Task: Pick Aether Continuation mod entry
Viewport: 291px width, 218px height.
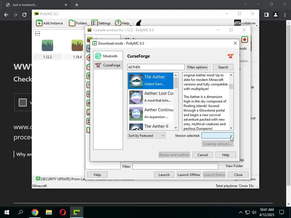Action: (151, 114)
